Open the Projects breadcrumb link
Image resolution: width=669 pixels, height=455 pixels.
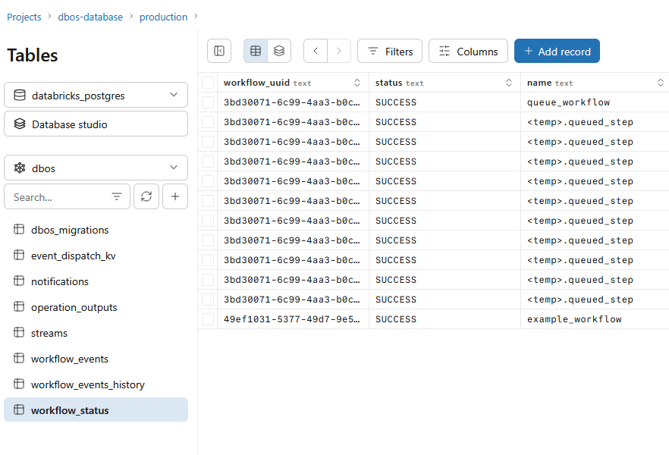click(24, 16)
